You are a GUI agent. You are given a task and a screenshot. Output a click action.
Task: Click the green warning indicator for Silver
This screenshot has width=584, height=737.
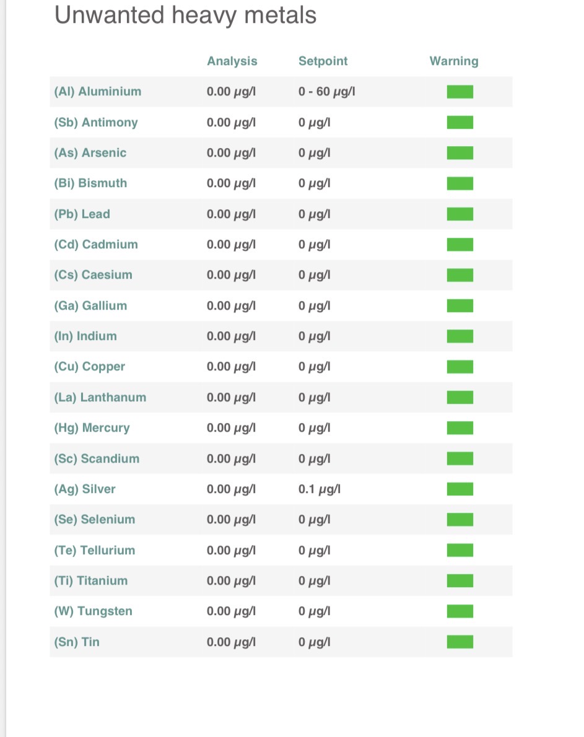[x=460, y=489]
